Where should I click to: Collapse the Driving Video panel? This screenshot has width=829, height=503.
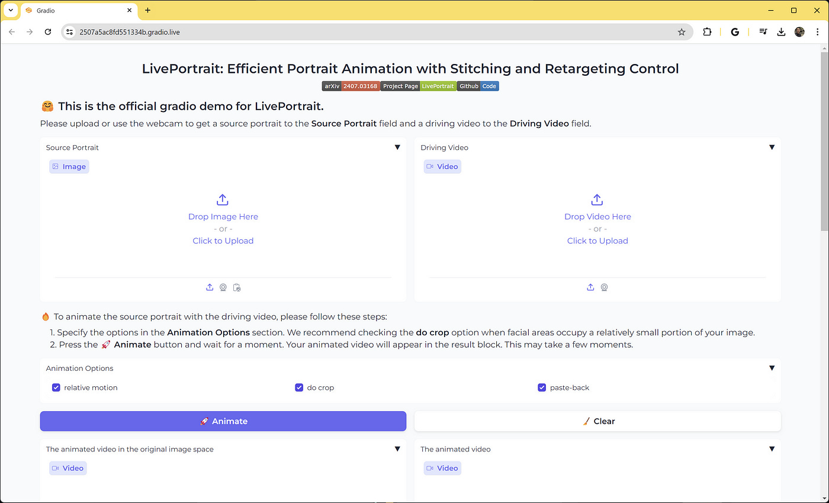pos(772,147)
